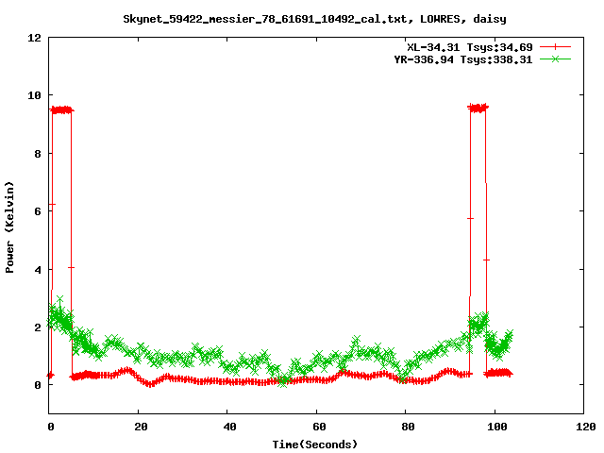Viewport: 604px width, 453px height.
Task: Select the XL-34.31 Tsys:34.69 legend label
Action: (470, 47)
